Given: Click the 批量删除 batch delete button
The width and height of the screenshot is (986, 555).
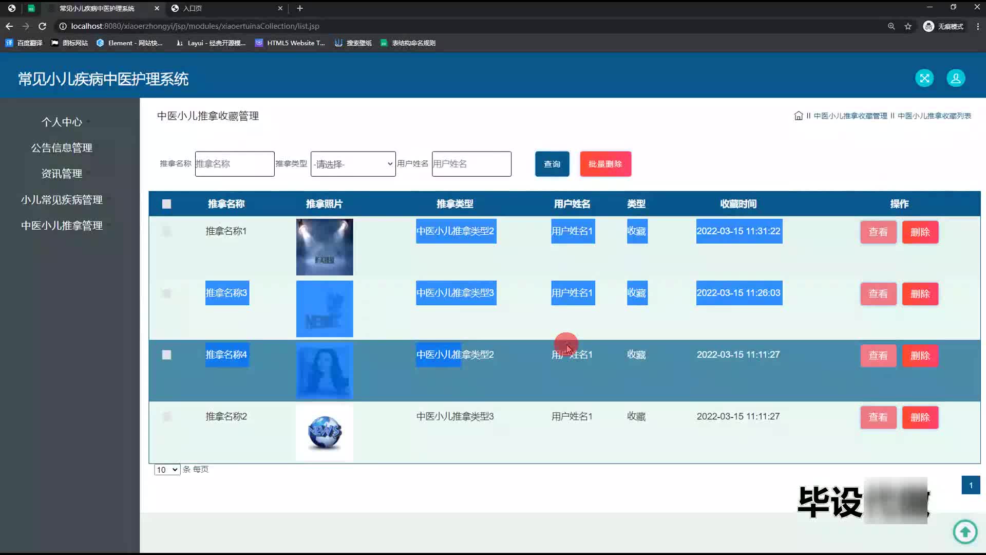Looking at the screenshot, I should [605, 164].
